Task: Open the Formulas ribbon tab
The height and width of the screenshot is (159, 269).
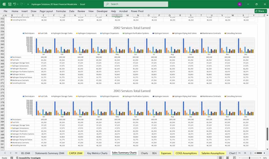Action: pyautogui.click(x=61, y=11)
